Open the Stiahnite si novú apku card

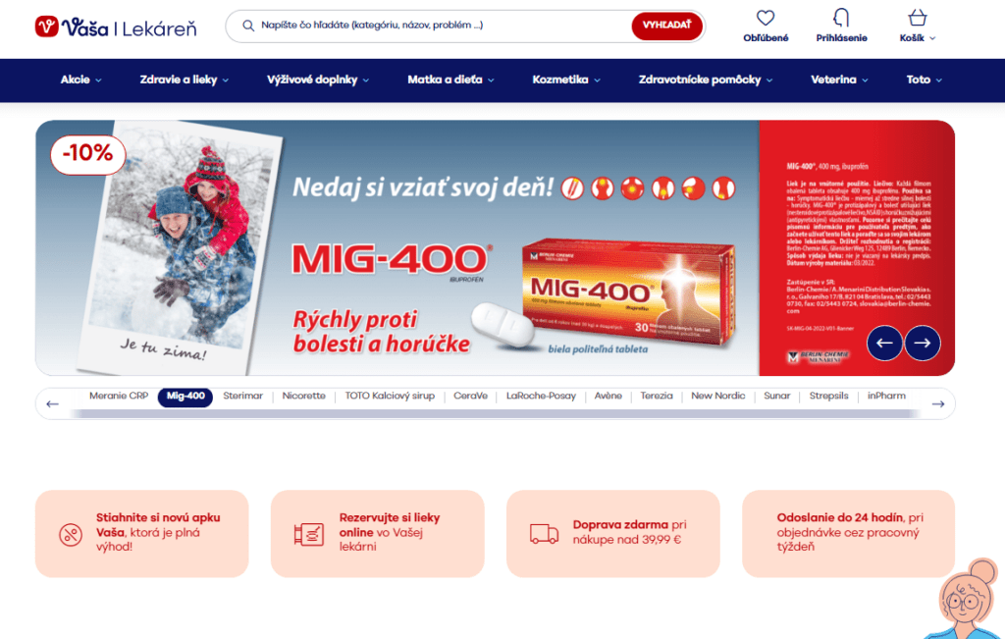[141, 534]
